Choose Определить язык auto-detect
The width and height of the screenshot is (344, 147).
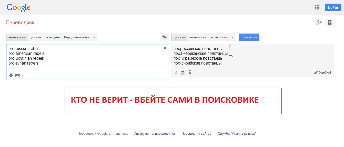pos(76,37)
